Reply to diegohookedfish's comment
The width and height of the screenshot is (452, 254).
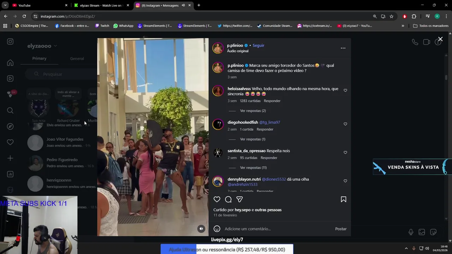[265, 129]
